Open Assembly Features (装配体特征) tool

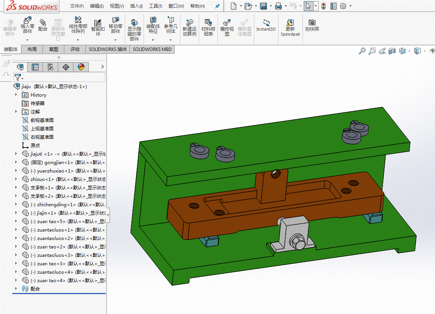(153, 25)
